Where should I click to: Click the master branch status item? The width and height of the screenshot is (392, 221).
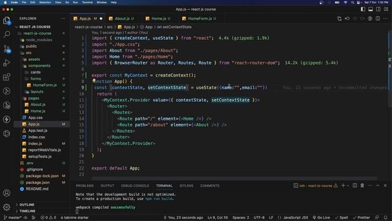coord(12,217)
